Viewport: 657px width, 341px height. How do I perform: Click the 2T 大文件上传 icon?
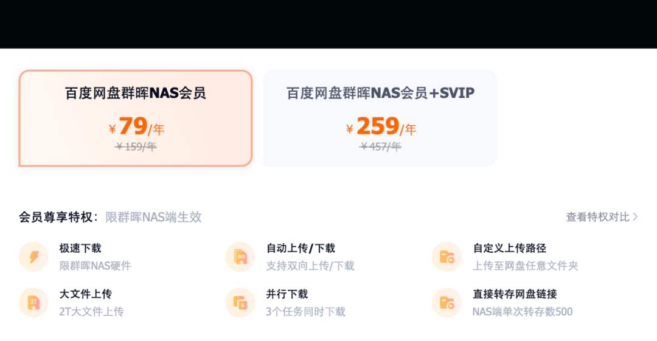[33, 303]
